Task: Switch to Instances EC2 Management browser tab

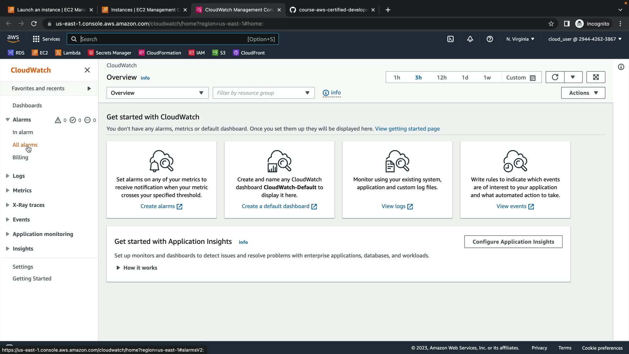Action: click(144, 10)
